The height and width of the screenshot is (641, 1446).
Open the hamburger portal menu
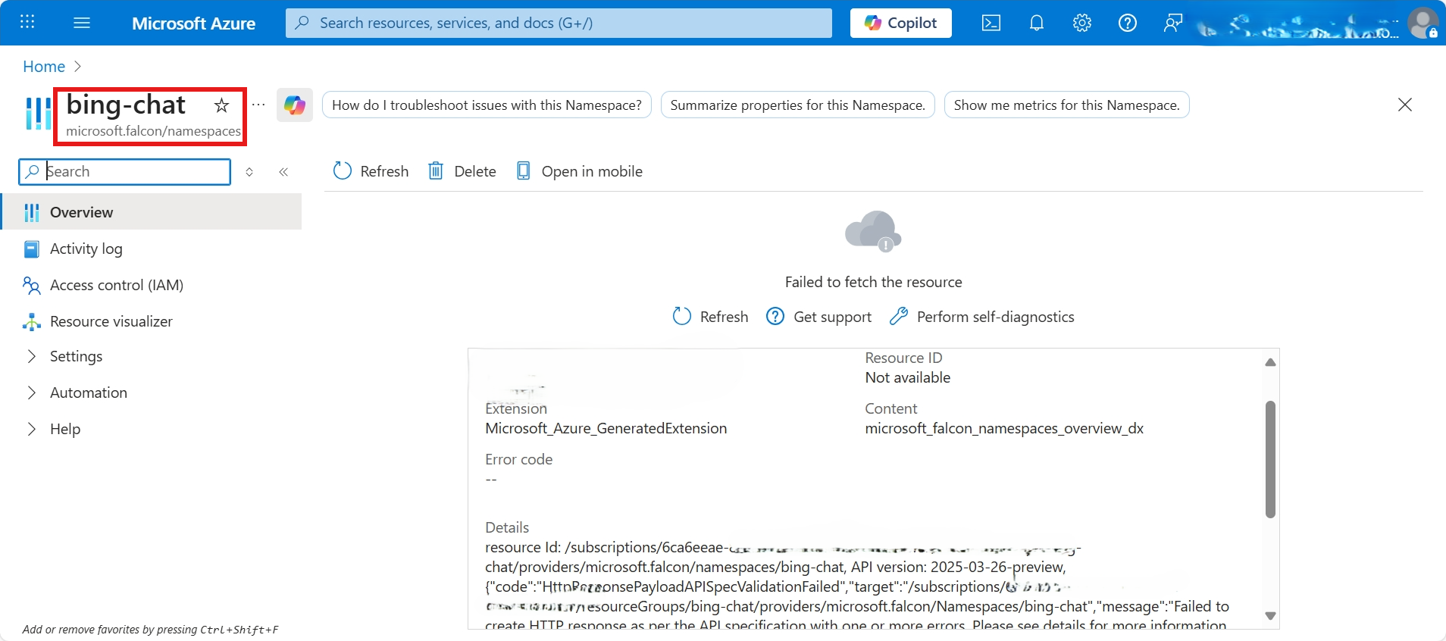82,23
